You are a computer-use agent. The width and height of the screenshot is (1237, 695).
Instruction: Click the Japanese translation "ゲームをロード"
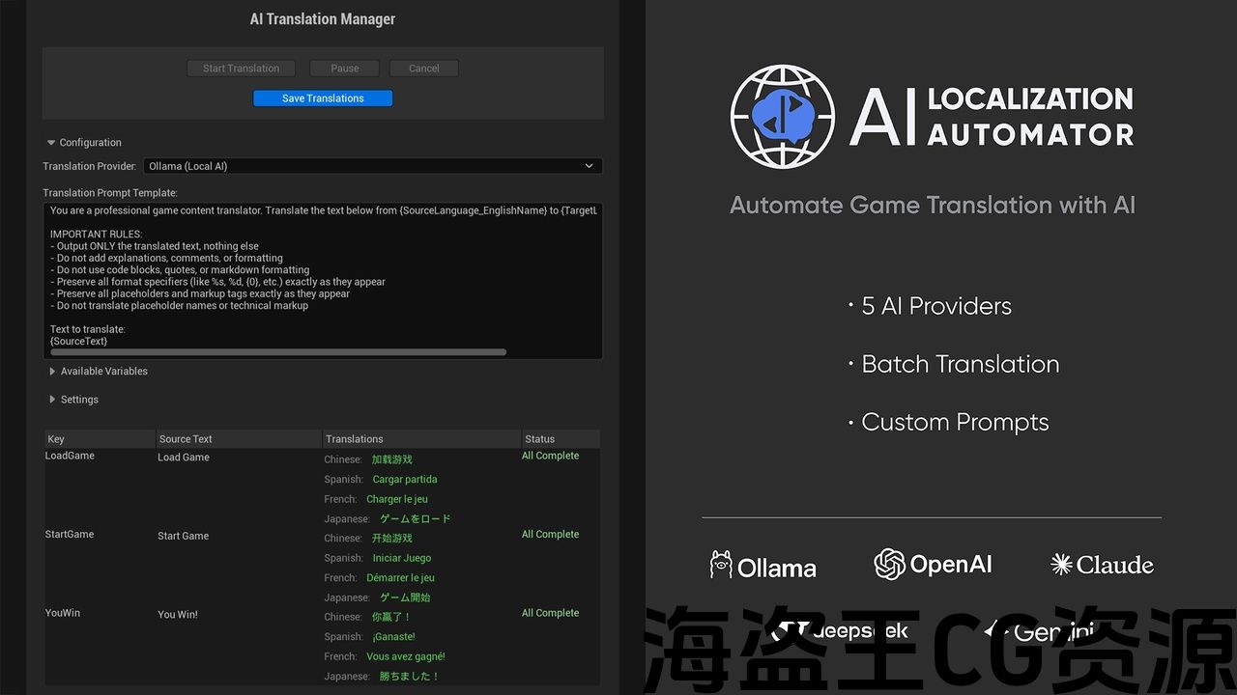tap(416, 519)
